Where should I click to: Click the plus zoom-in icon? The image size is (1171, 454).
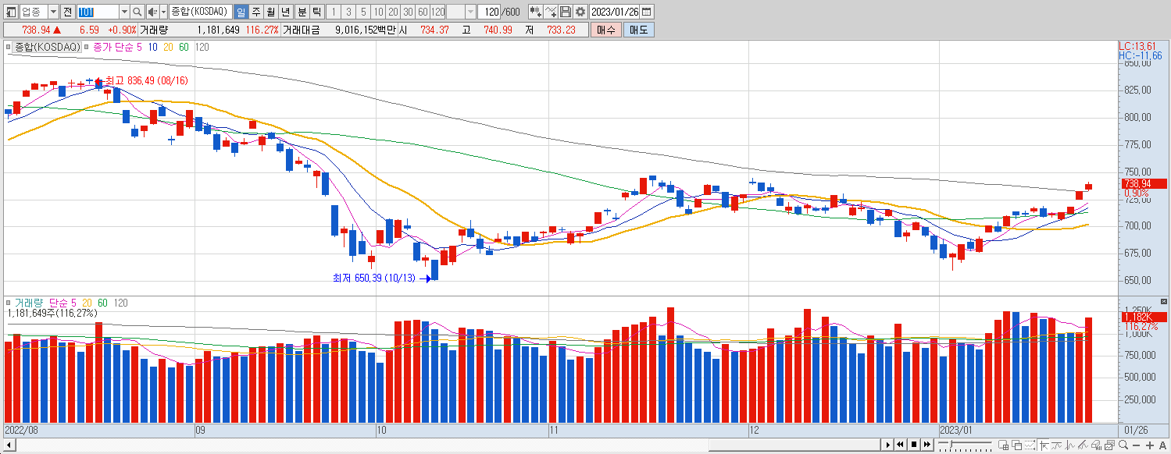tap(1149, 445)
